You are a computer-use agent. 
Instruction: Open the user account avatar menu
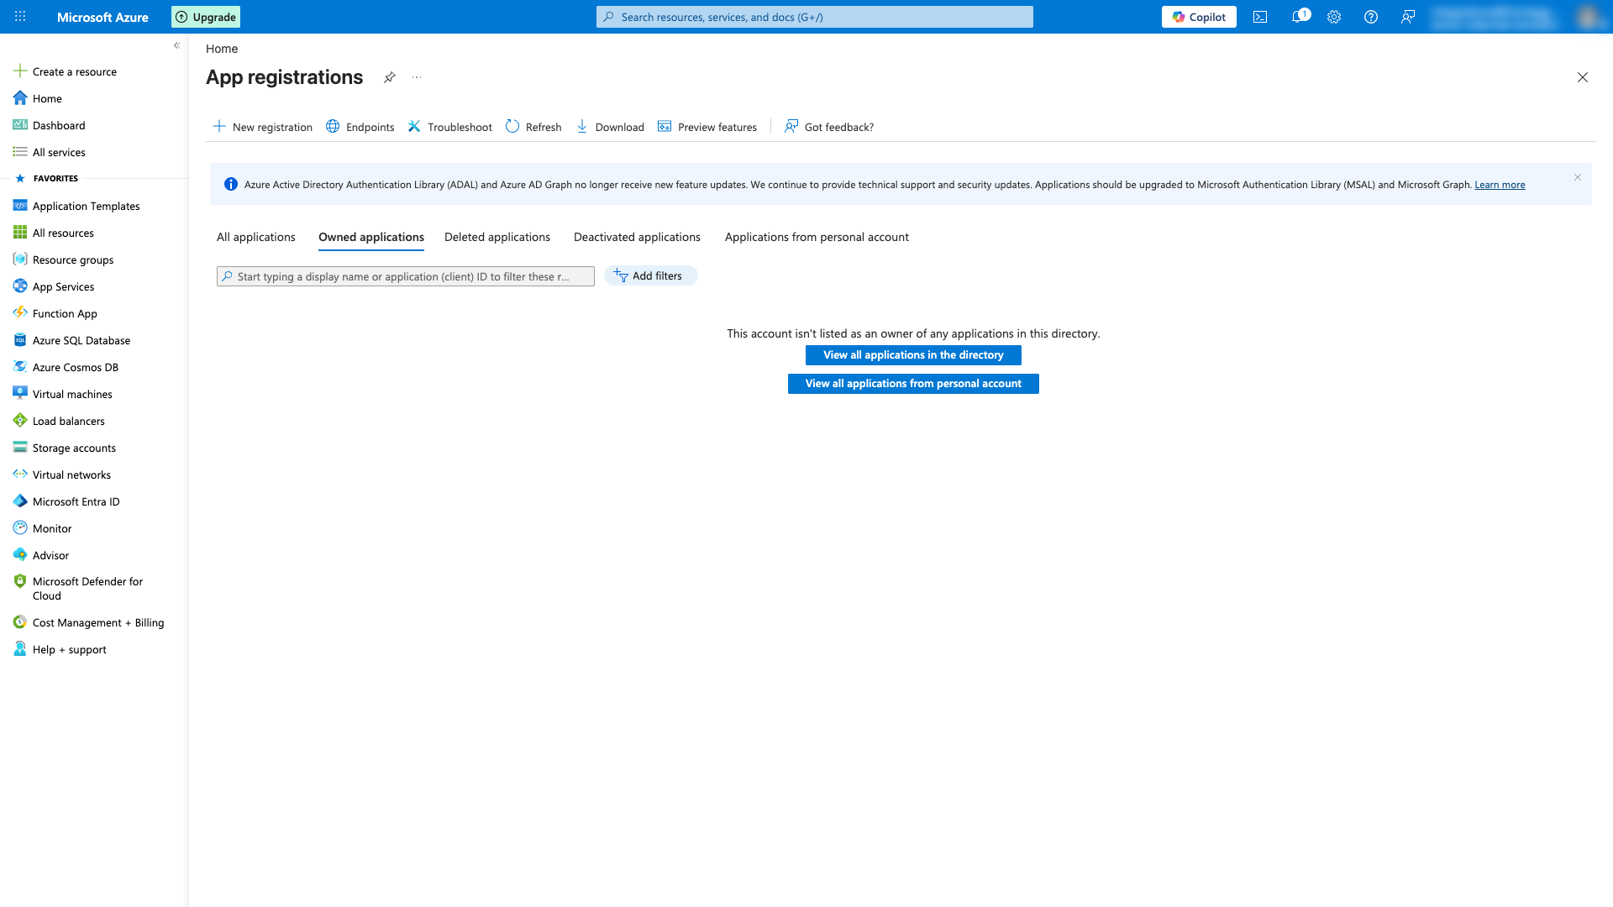point(1588,17)
